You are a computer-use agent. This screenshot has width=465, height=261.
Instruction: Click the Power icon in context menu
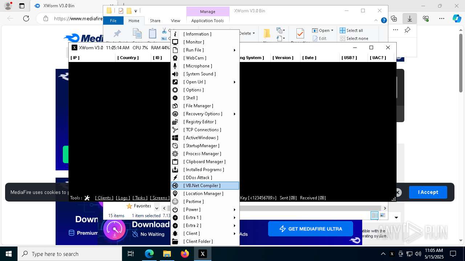click(x=175, y=210)
